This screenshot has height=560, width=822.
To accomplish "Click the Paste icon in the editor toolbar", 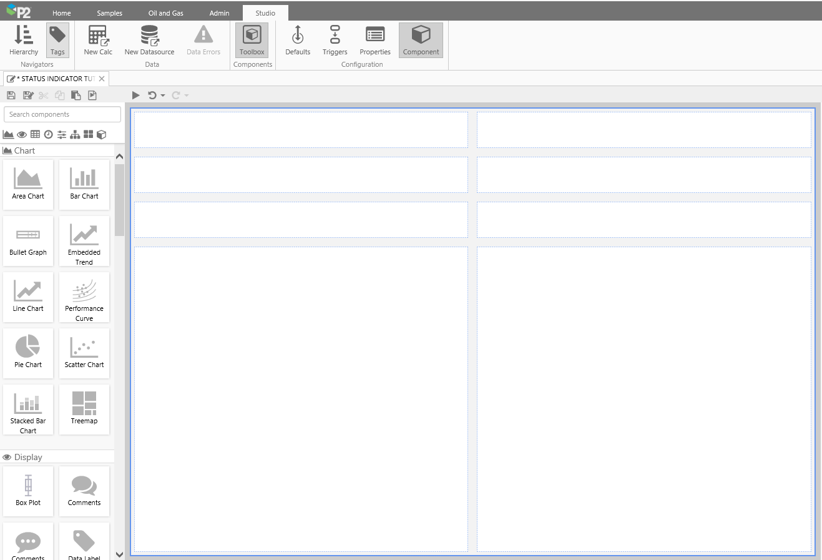I will coord(76,96).
